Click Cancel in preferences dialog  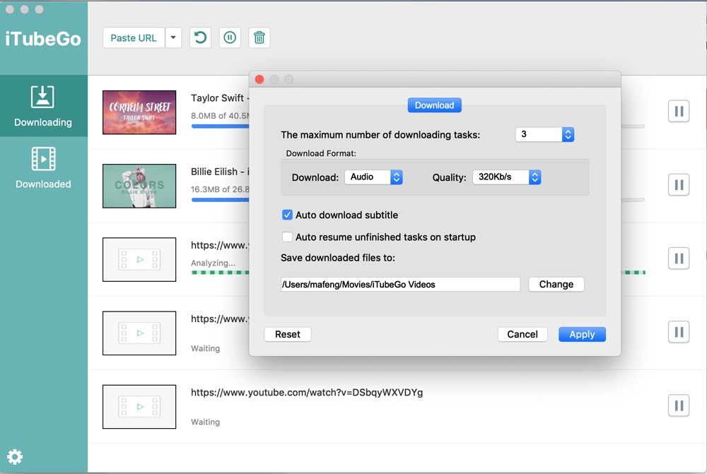click(522, 334)
